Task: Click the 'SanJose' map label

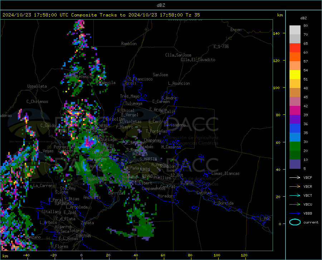Action: 160,75
